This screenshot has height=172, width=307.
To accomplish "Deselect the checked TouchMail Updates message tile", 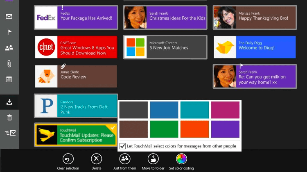I will pos(76,134).
